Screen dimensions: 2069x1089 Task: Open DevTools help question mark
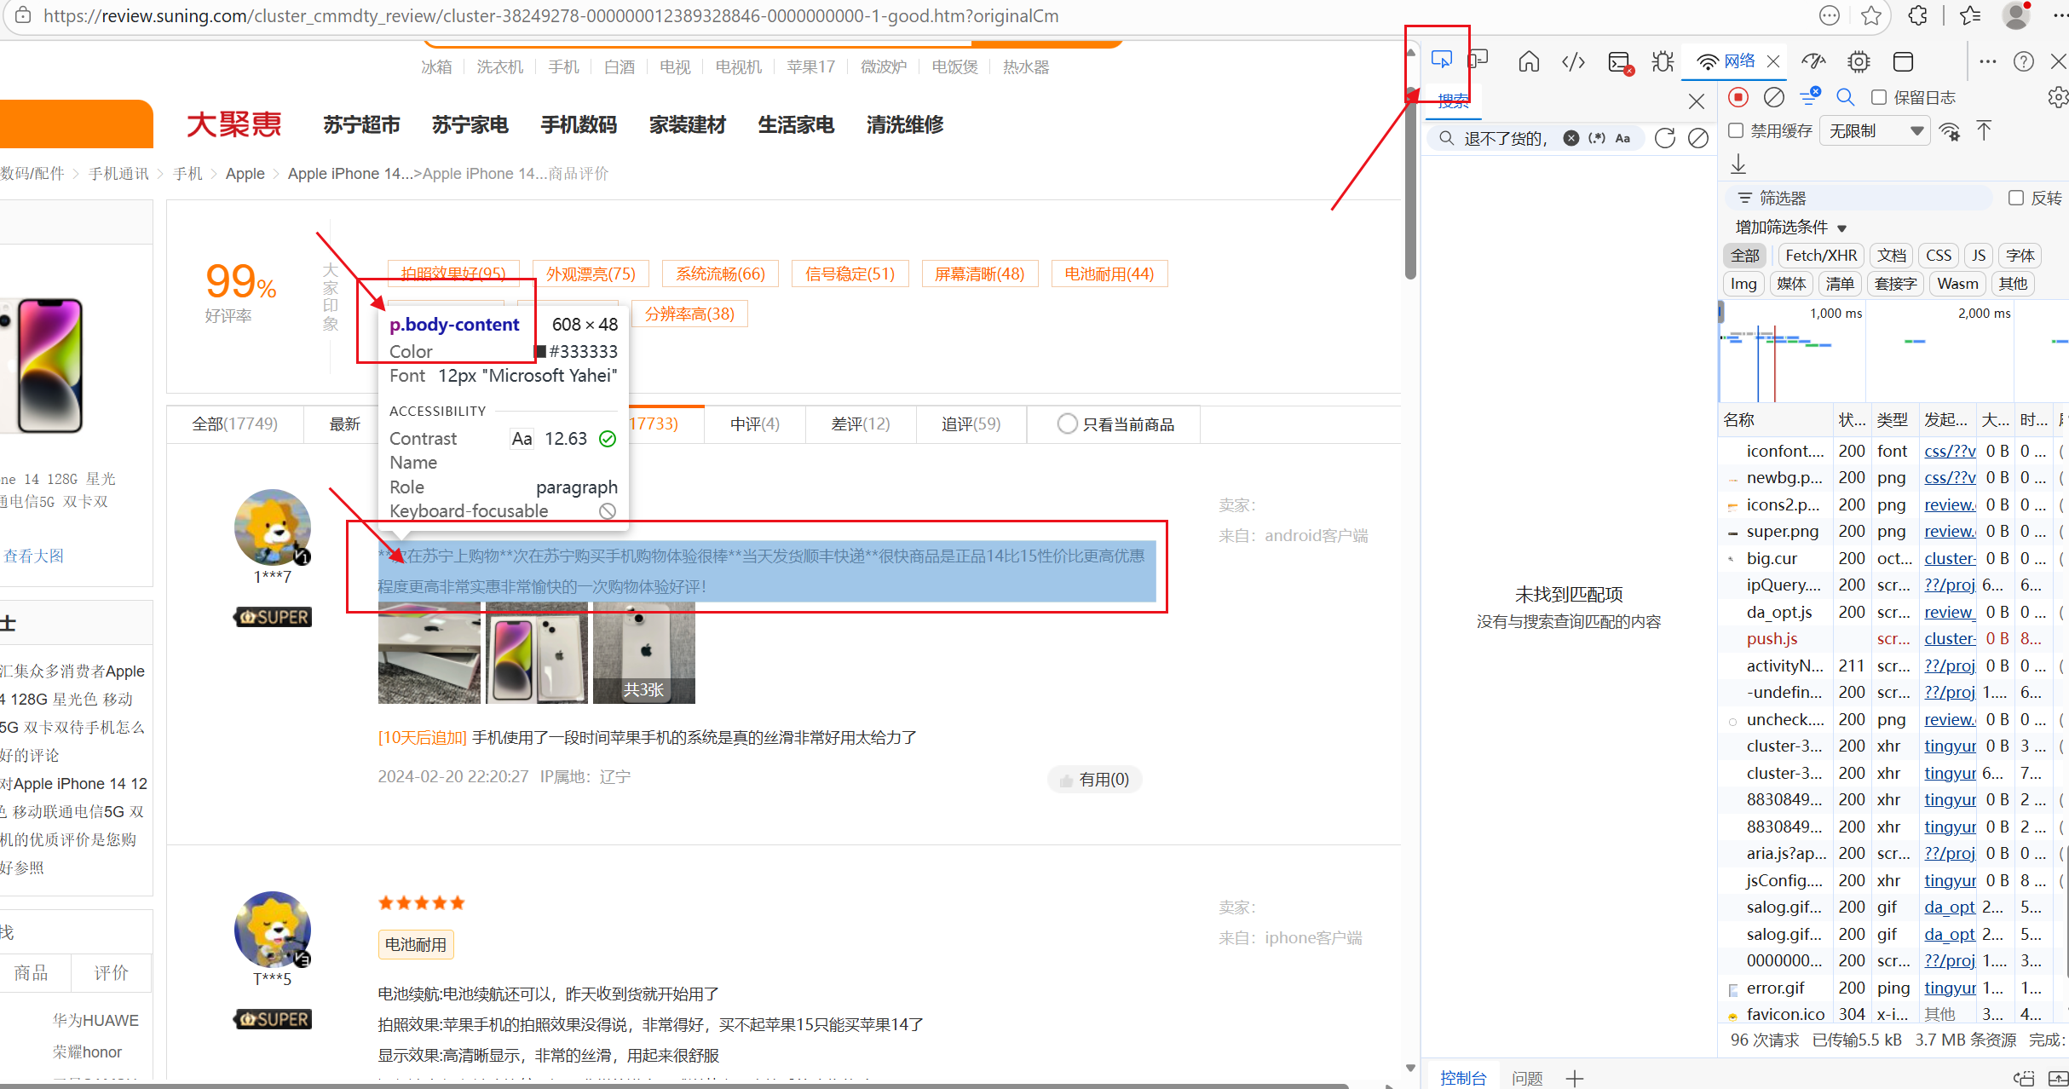[x=2024, y=61]
